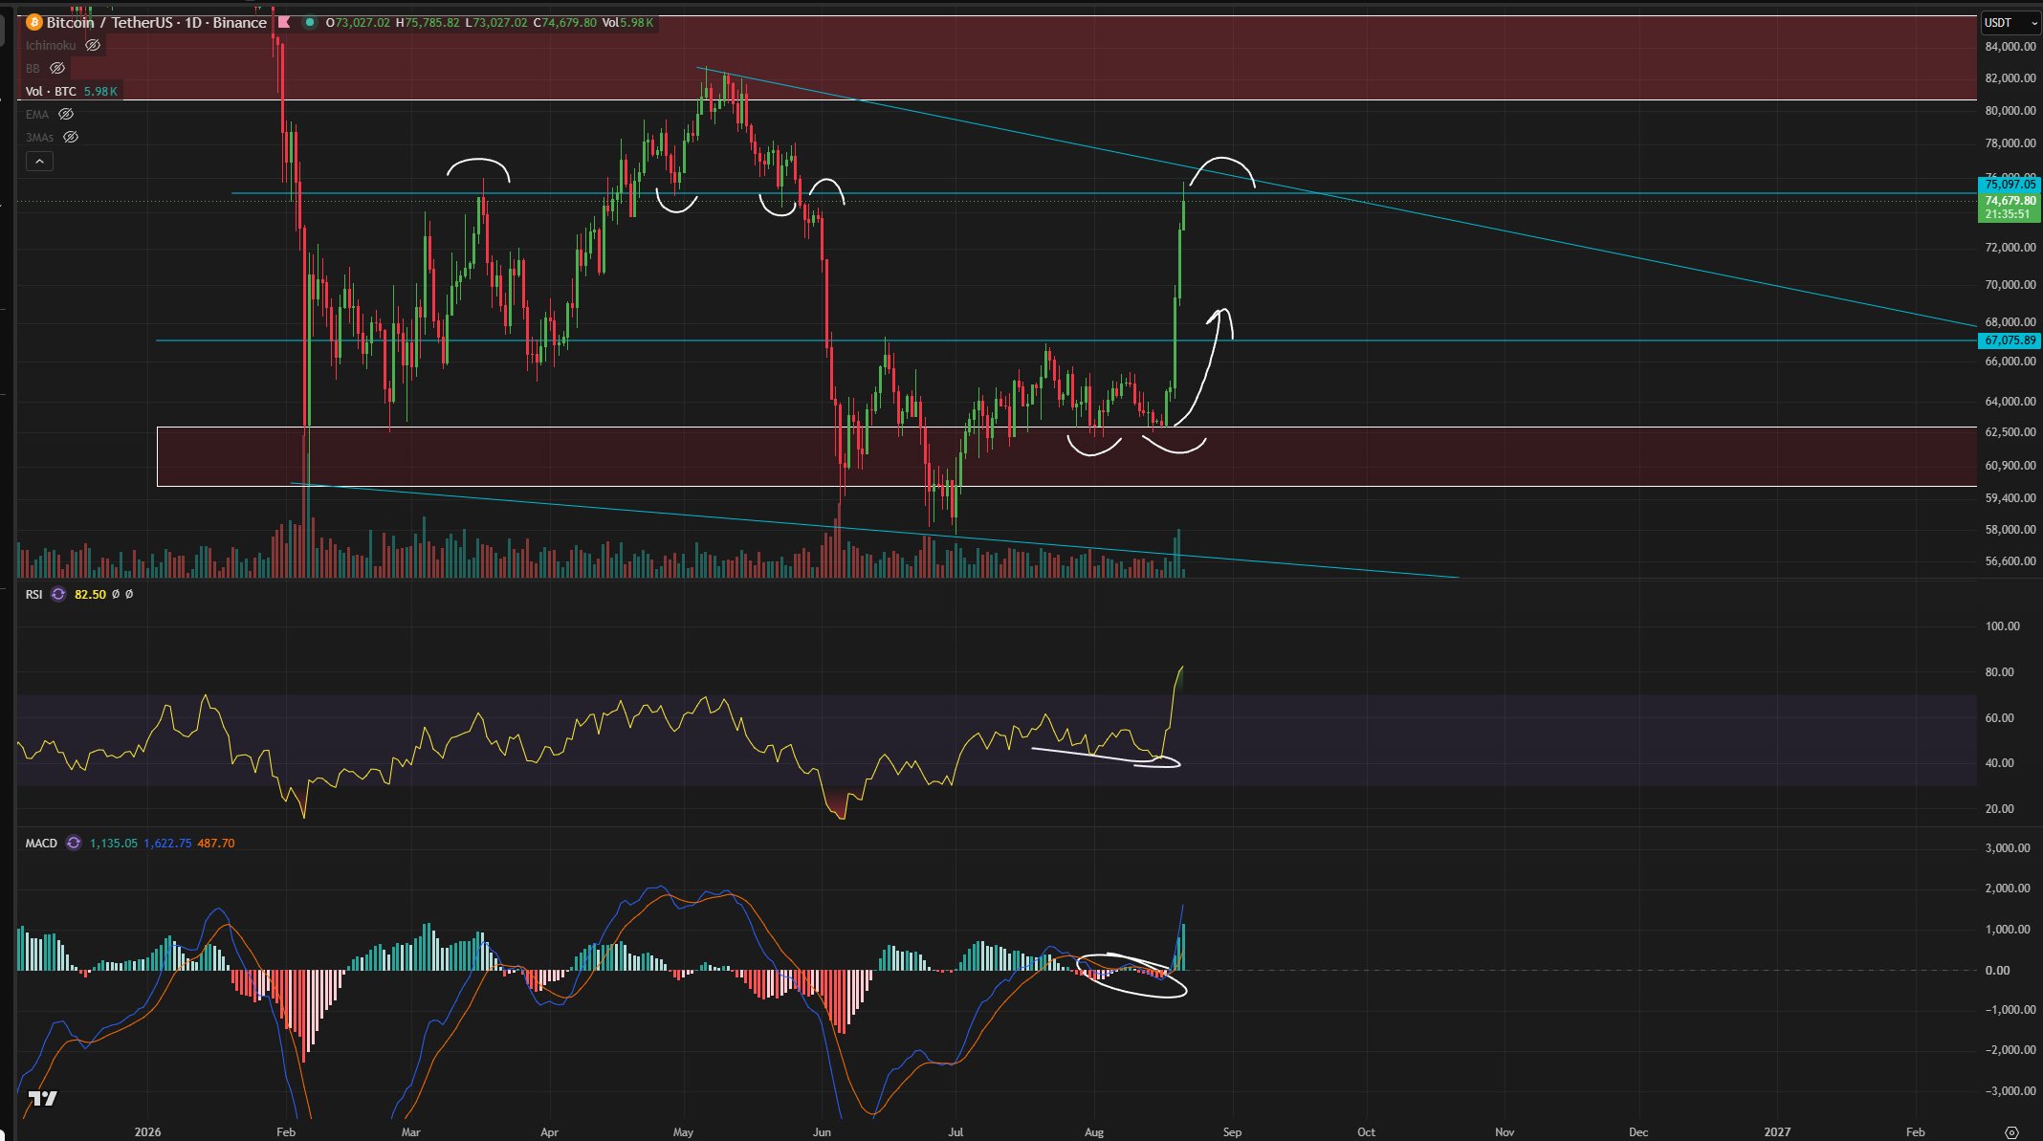Click the pink flag marker beside Binance
The height and width of the screenshot is (1141, 2043).
coord(283,22)
